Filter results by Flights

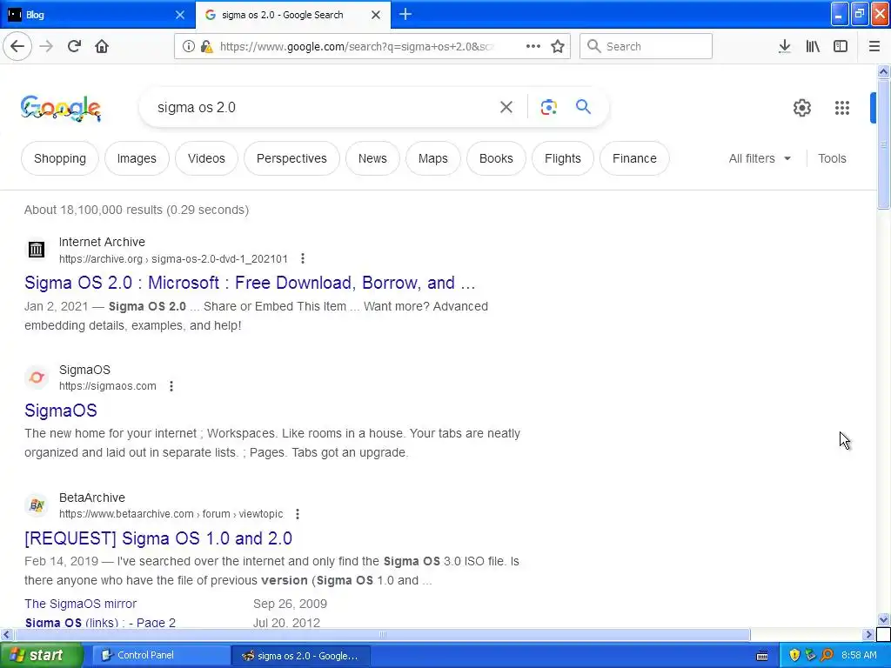[x=563, y=158]
